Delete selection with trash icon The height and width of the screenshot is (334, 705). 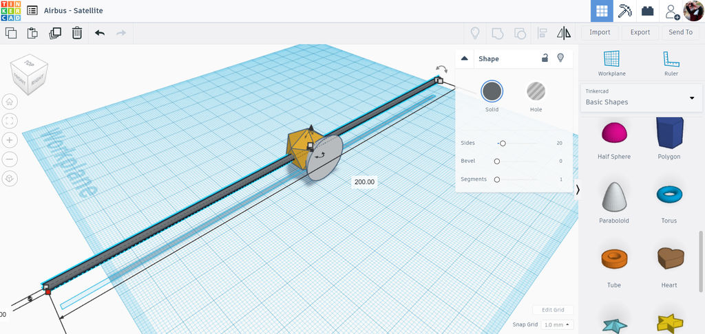77,33
